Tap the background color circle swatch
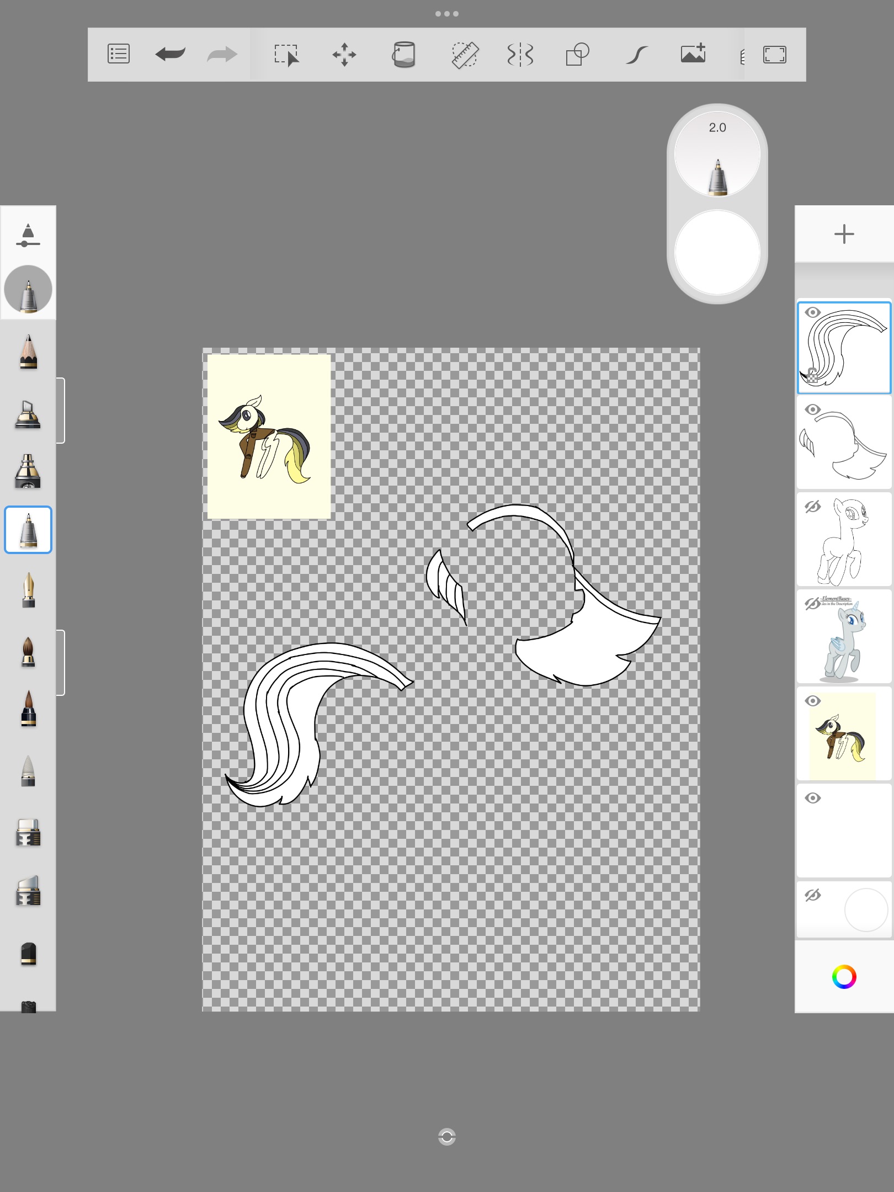Viewport: 894px width, 1192px height. pyautogui.click(x=866, y=909)
